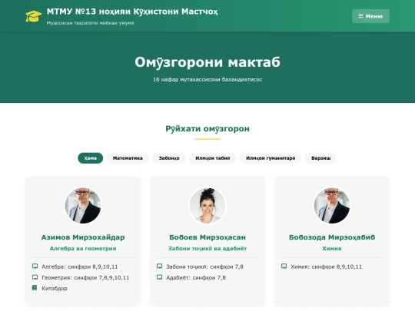Click the Алгебра ва геометрия subject label

83,249
